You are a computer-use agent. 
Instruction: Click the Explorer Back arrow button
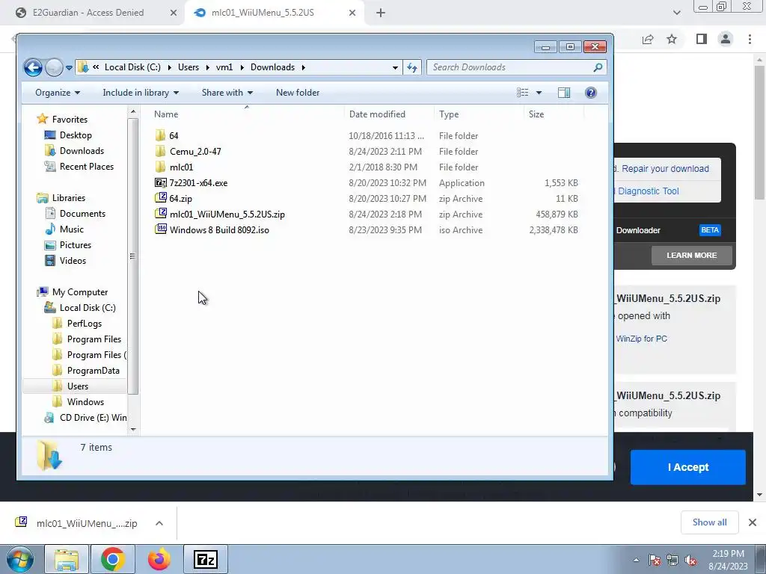point(33,67)
